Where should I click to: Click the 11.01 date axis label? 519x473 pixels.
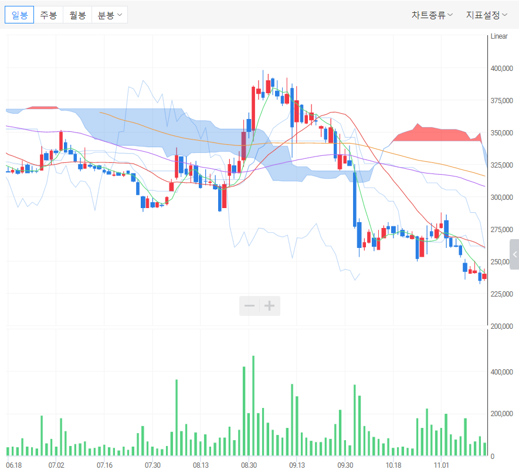coord(441,465)
